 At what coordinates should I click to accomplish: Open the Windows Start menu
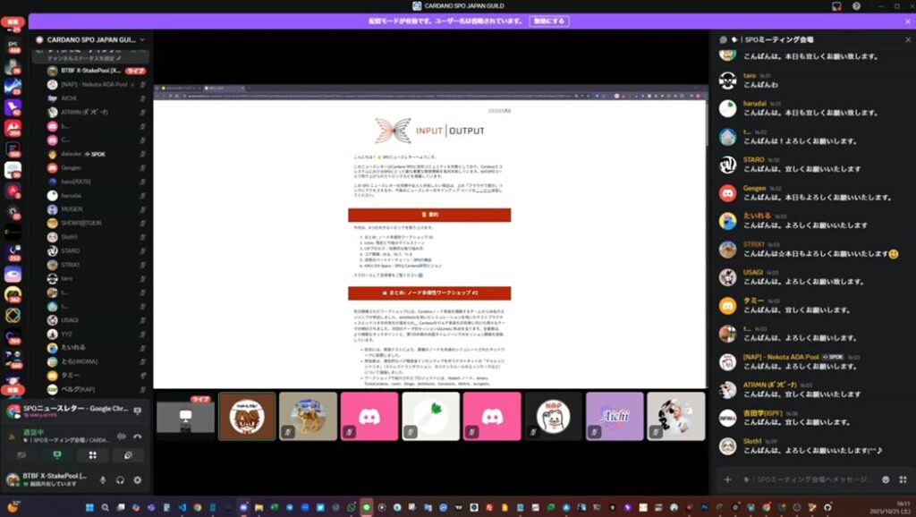coord(89,507)
